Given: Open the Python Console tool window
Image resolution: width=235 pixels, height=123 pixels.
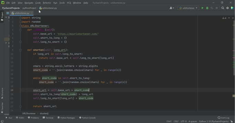Looking at the screenshot, I should [87, 118].
